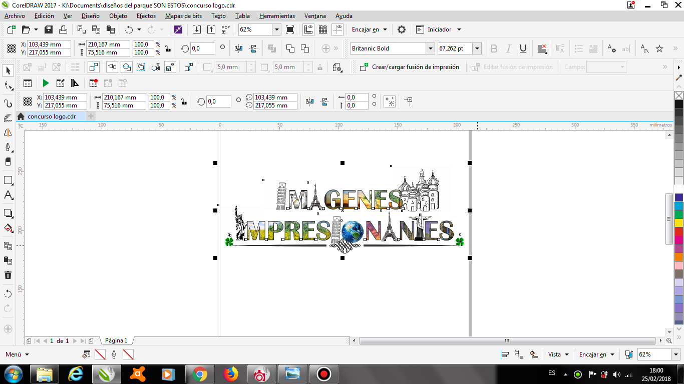Click the Import icon

pyautogui.click(x=197, y=29)
